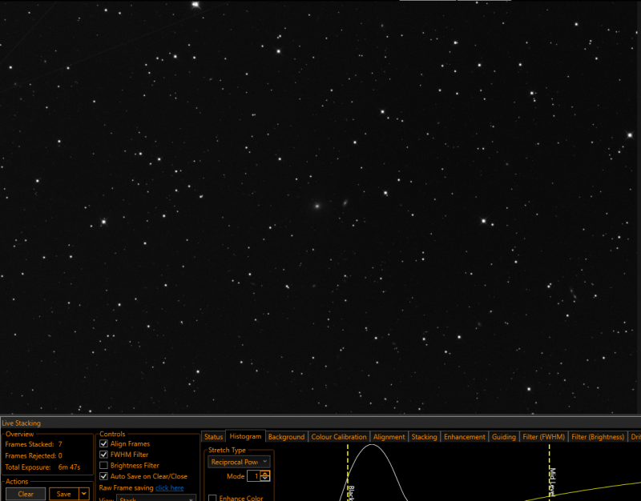Screen dimensions: 641x501
Task: Decrease the Mode value with down arrow
Action: click(265, 479)
